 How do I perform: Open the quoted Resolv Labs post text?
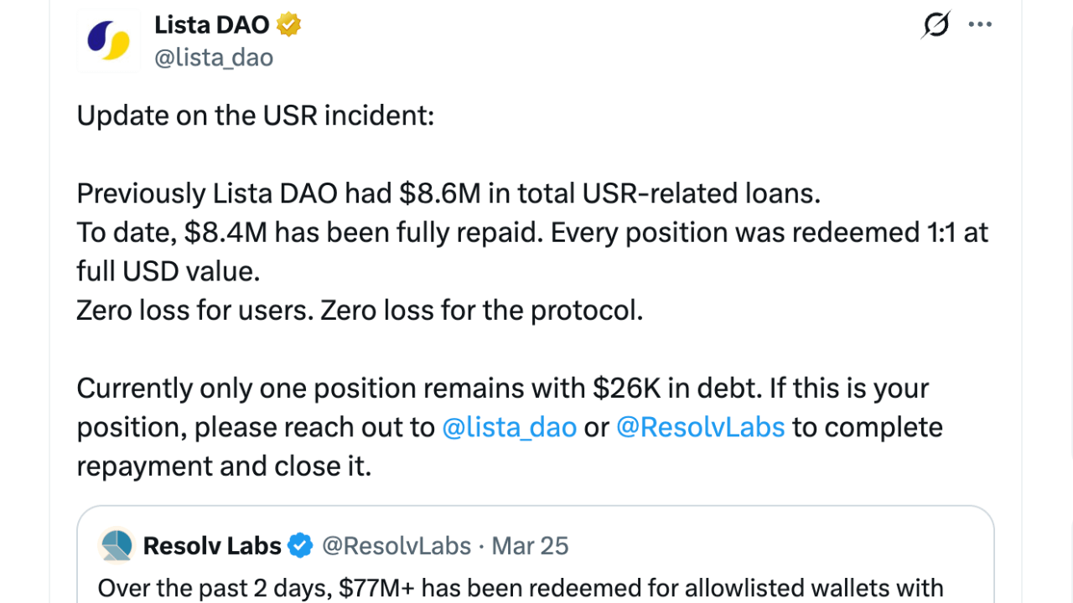click(520, 588)
